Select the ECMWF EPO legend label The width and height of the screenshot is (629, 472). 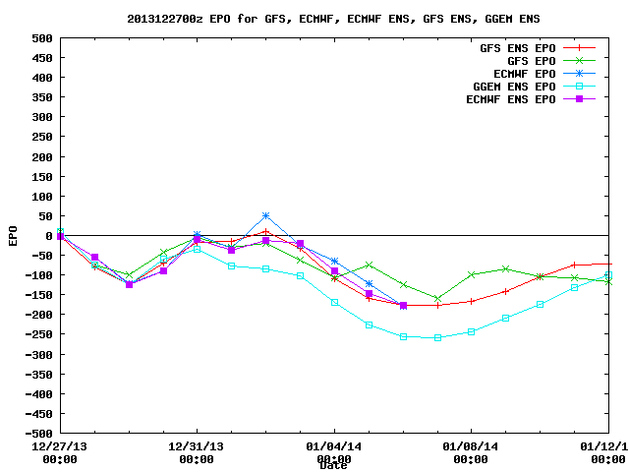pyautogui.click(x=524, y=74)
